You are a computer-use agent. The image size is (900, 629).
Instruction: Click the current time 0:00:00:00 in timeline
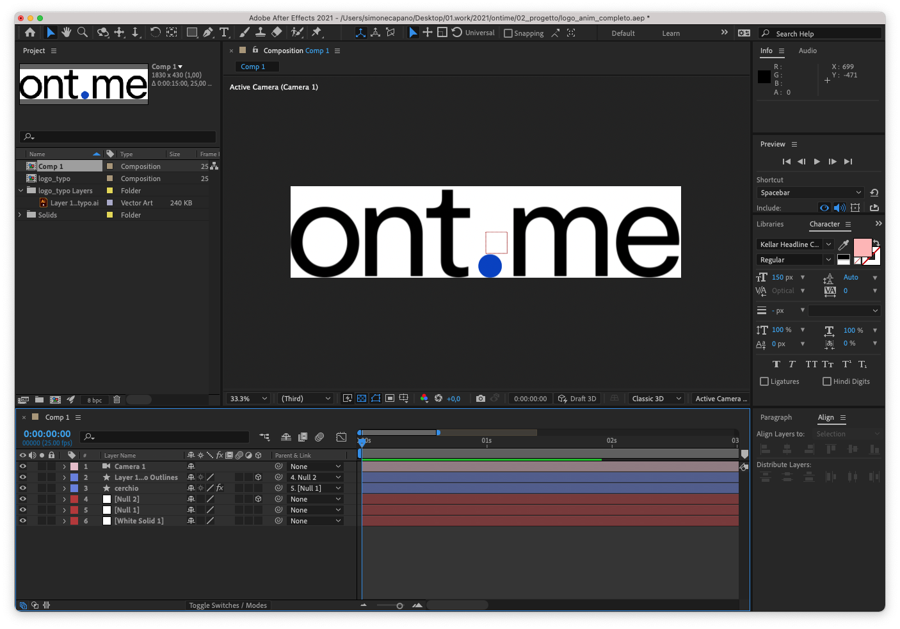[x=47, y=434]
